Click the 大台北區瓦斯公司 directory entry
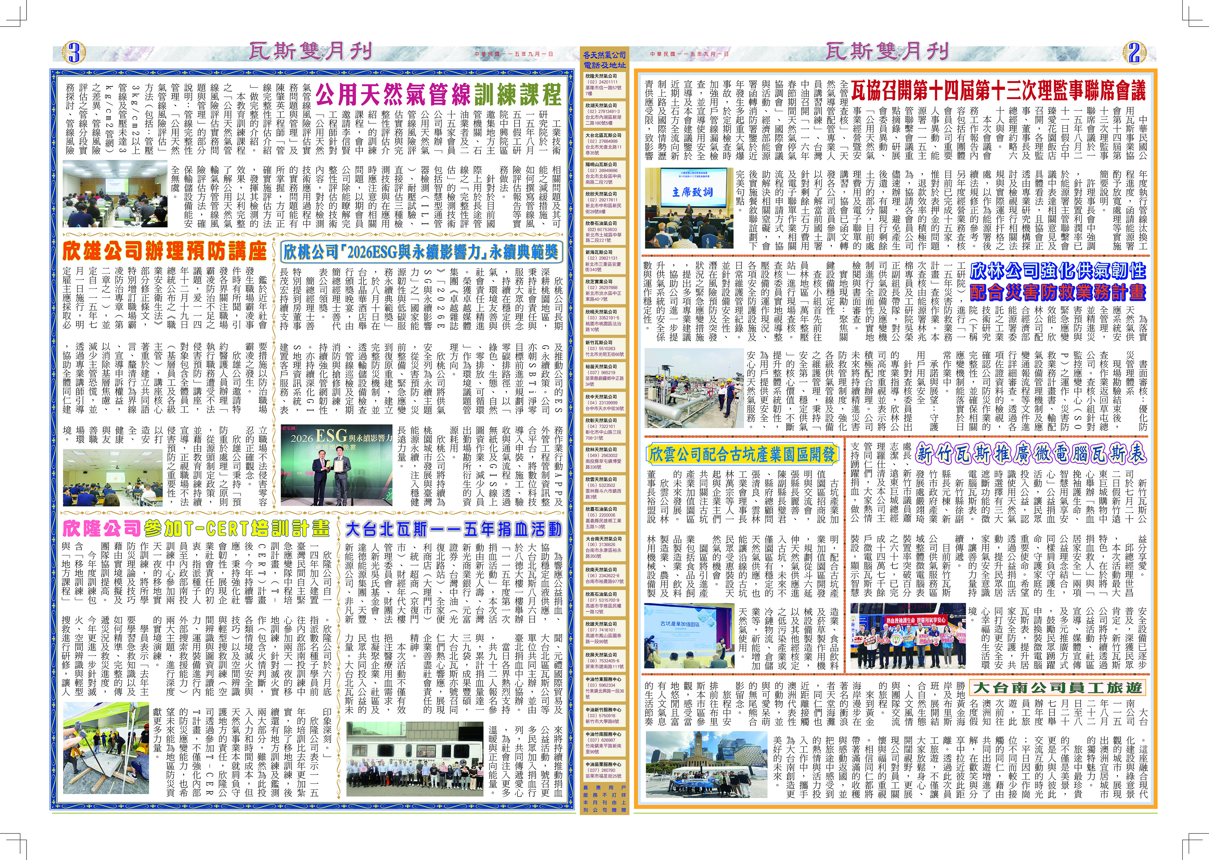The height and width of the screenshot is (860, 1209). click(x=604, y=144)
